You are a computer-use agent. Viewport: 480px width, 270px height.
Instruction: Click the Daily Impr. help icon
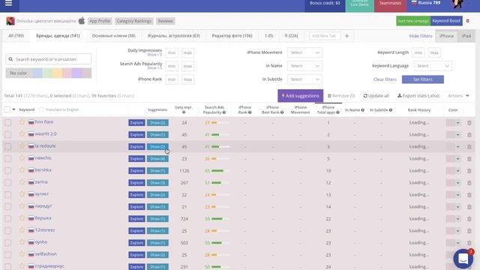click(x=184, y=112)
